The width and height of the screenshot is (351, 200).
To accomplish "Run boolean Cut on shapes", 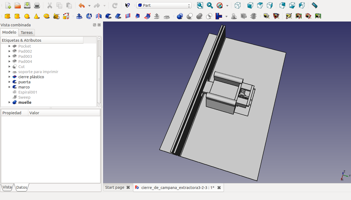I will point(190,16).
